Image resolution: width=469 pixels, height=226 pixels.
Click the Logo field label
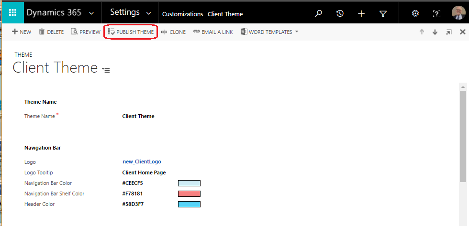pos(30,162)
